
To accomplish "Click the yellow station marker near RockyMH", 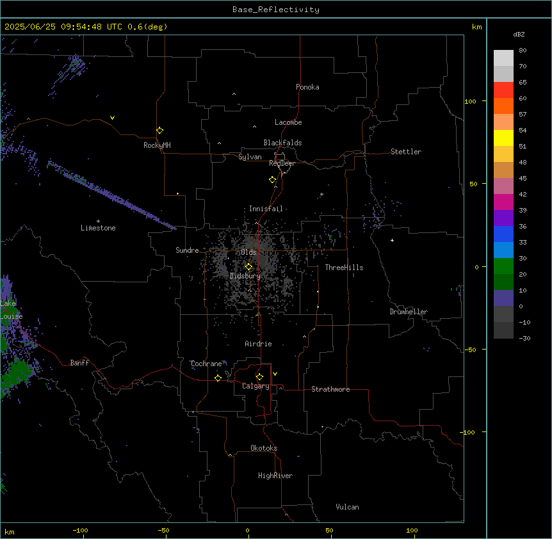I will pyautogui.click(x=159, y=131).
